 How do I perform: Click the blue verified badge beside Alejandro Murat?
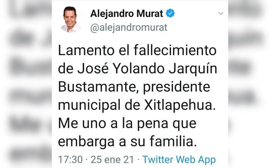(170, 13)
